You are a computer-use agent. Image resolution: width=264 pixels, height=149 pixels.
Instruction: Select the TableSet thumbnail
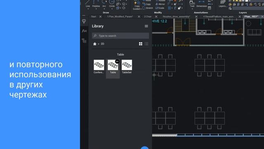[127, 65]
